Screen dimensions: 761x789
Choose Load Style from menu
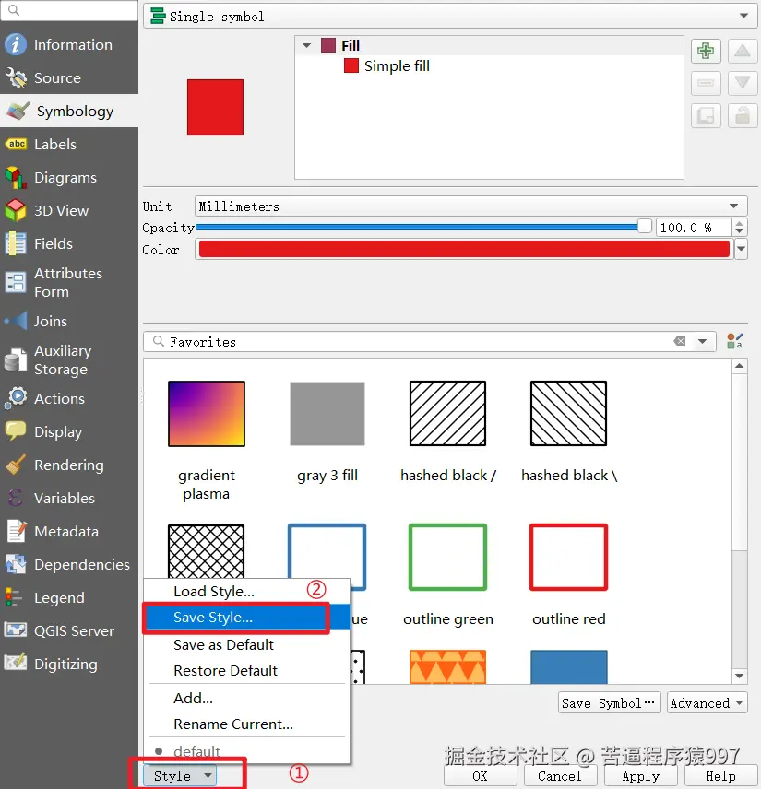[246, 591]
